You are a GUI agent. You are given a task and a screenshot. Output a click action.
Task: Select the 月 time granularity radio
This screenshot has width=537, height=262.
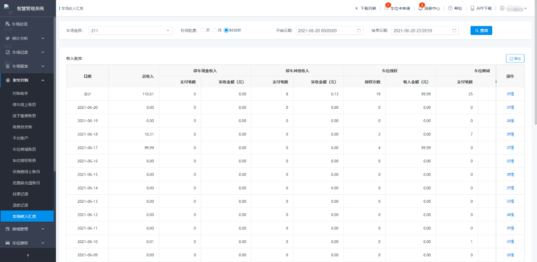tap(214, 30)
